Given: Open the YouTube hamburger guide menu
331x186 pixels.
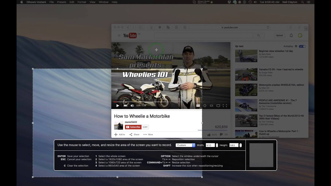Looking at the screenshot, I should pos(119,35).
